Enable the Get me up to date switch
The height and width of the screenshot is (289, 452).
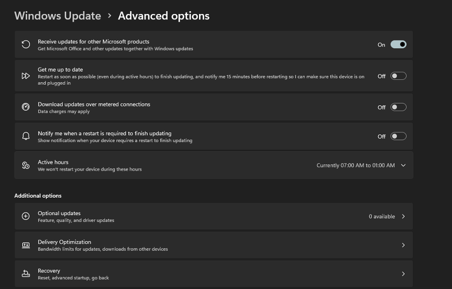coord(398,76)
